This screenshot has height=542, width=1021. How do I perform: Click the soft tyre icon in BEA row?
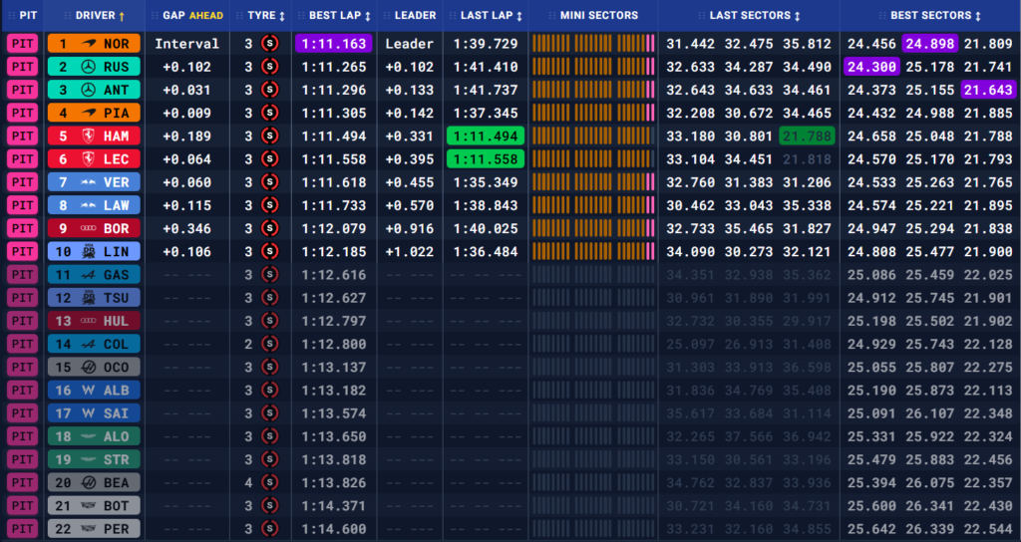(x=269, y=482)
